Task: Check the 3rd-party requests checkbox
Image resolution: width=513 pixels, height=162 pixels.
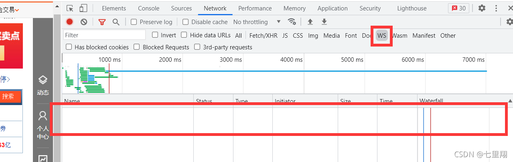Action: [197, 47]
